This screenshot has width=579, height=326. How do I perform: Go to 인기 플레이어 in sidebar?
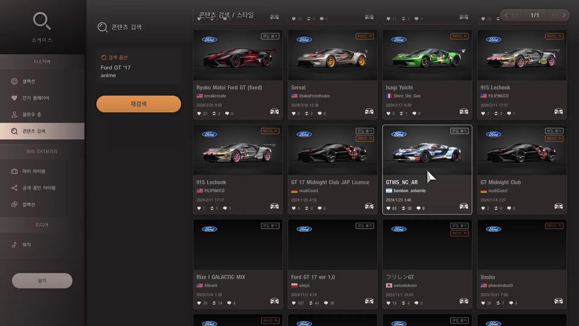(42, 98)
